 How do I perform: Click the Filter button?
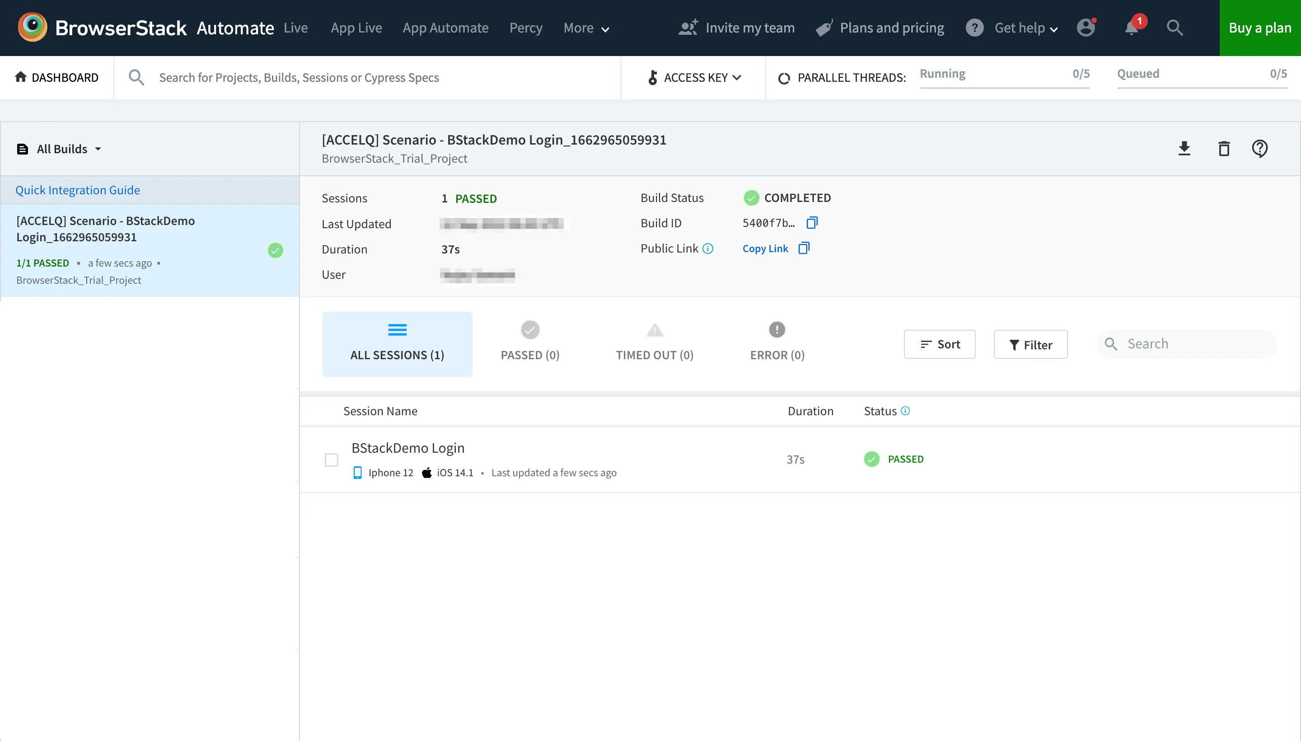click(1030, 345)
